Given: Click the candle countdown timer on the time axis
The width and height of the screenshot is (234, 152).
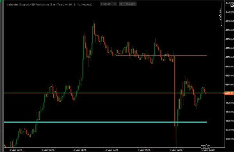Looking at the screenshot, I should click(x=206, y=147).
